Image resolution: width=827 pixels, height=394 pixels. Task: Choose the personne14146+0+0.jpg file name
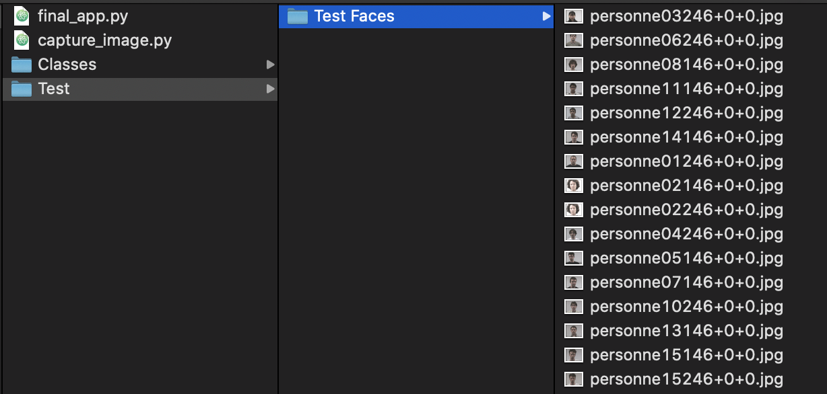pyautogui.click(x=686, y=137)
